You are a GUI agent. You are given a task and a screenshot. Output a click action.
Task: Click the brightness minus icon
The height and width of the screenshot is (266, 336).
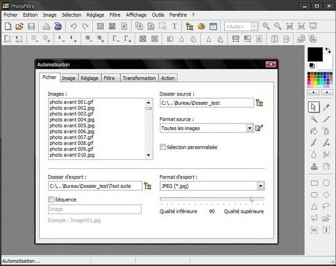pos(35,39)
